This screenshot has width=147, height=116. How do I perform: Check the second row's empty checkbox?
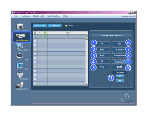pyautogui.click(x=35, y=41)
